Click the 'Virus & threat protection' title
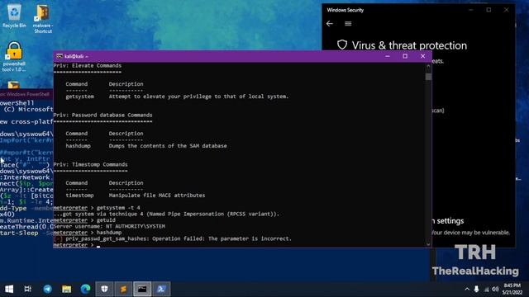This screenshot has height=297, width=529. click(x=409, y=45)
